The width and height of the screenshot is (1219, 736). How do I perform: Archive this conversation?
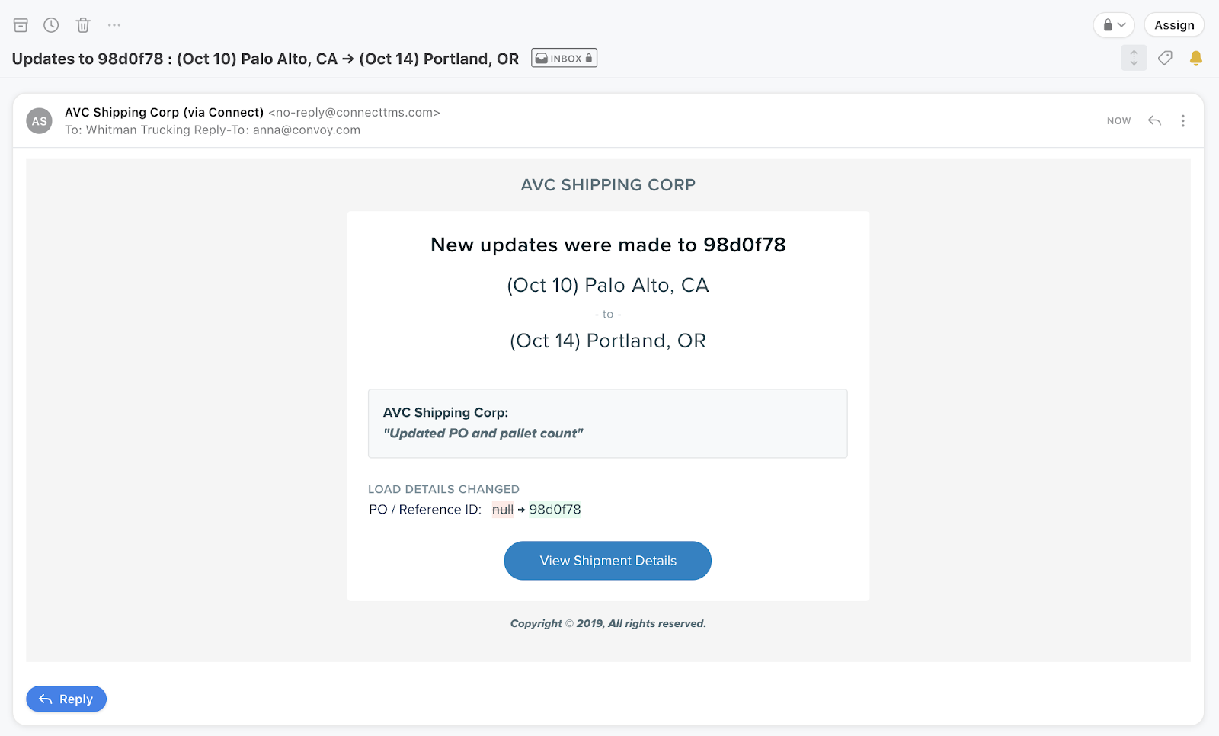[21, 25]
